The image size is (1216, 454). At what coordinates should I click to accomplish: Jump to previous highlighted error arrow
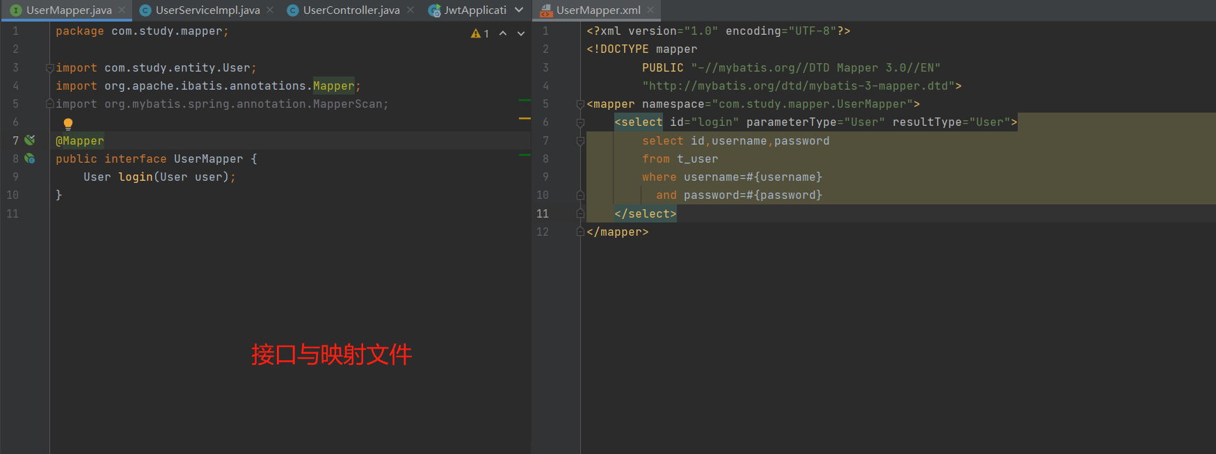click(503, 33)
